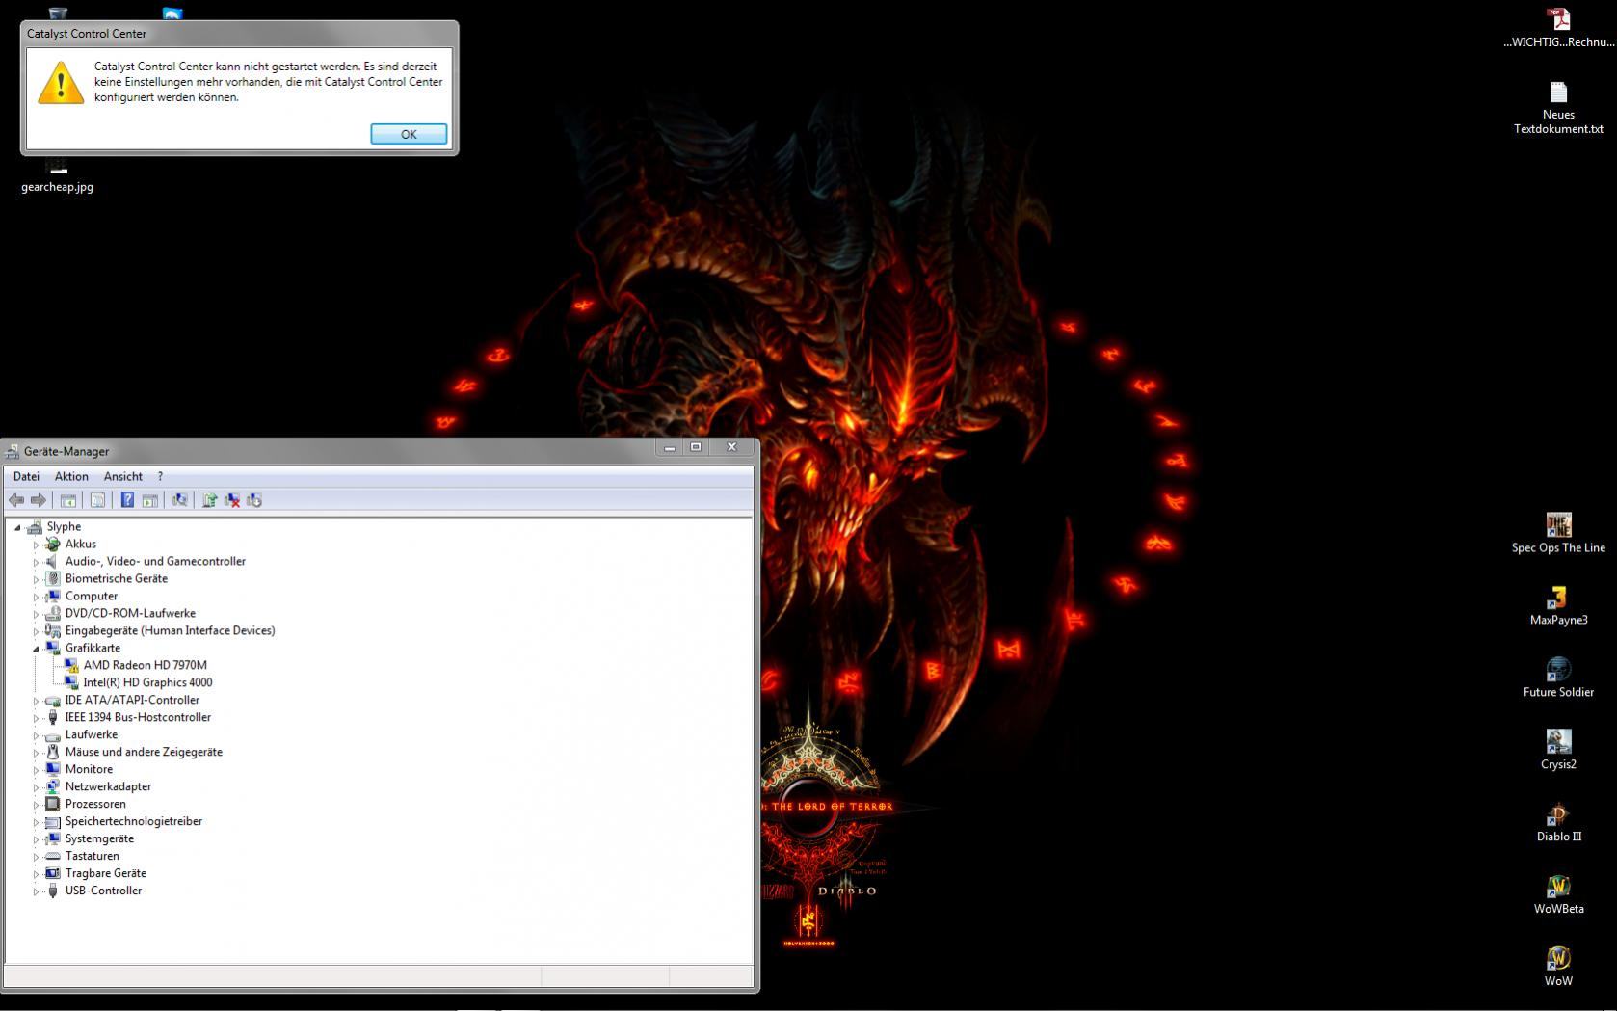Screen dimensions: 1617x1011
Task: Click the Update driver software toolbar icon
Action: 209,500
